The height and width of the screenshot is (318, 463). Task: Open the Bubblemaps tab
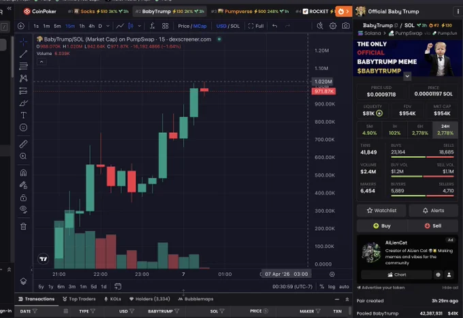pyautogui.click(x=195, y=299)
